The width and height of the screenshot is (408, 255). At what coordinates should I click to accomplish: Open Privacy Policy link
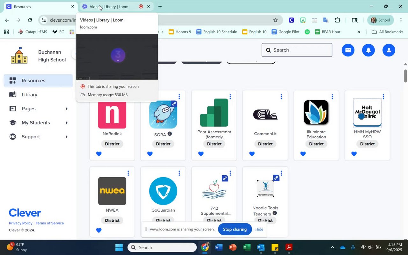(x=21, y=223)
